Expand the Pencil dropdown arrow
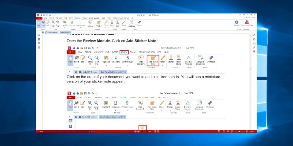The image size is (293, 146). click(x=106, y=27)
